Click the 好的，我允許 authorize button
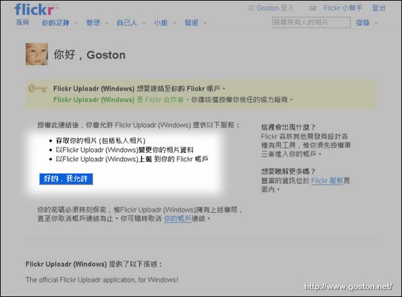The height and width of the screenshot is (297, 402). (66, 179)
